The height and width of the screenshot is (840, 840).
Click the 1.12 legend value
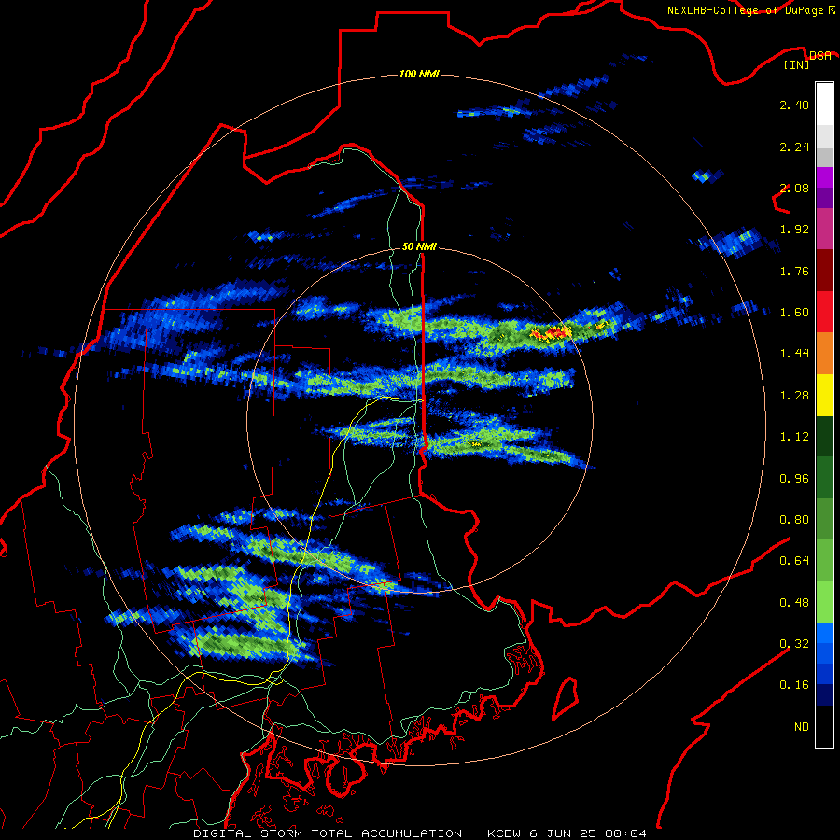click(794, 437)
